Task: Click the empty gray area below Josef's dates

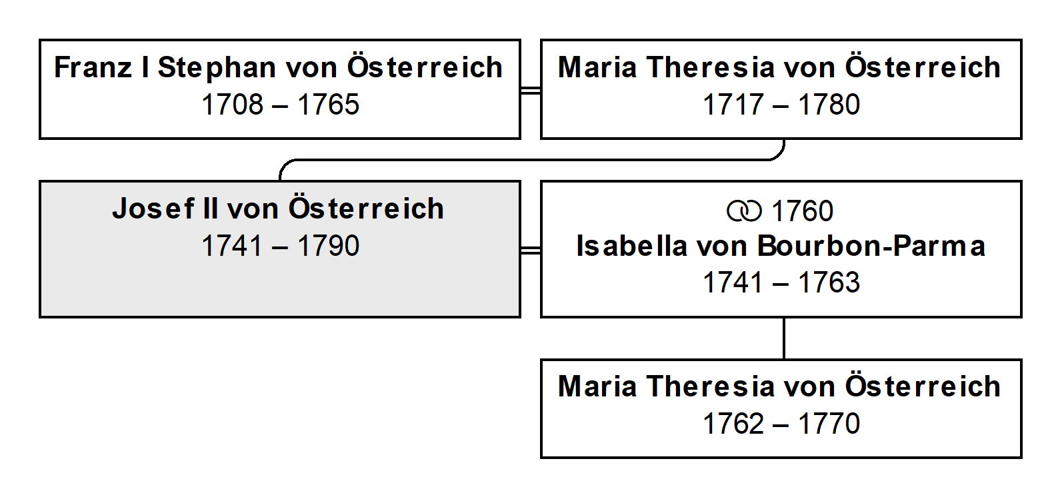Action: (280, 288)
